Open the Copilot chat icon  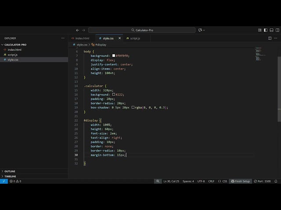coord(200,30)
